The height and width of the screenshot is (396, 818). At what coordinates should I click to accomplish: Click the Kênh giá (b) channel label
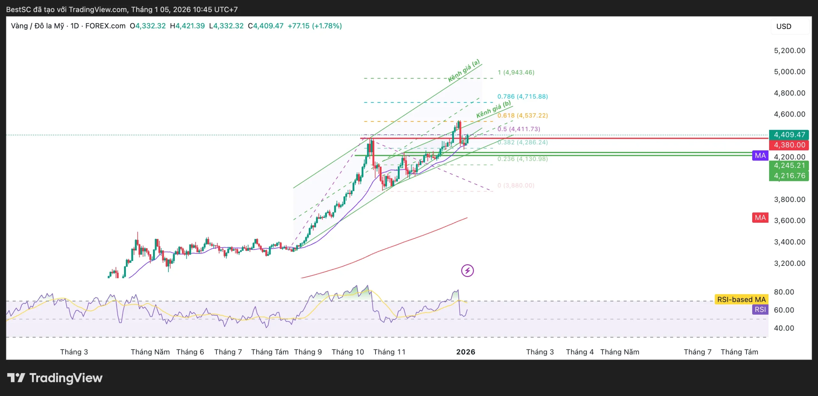pyautogui.click(x=493, y=109)
